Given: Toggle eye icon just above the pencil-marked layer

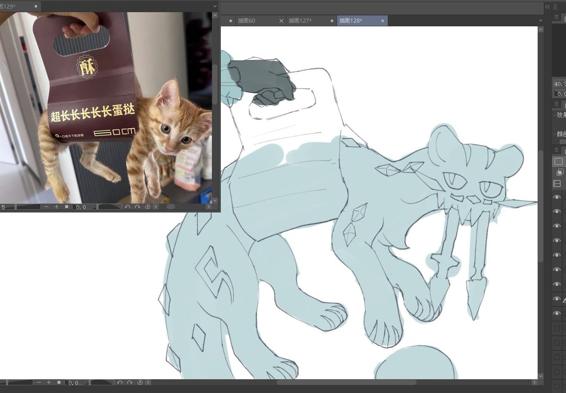Looking at the screenshot, I should point(557,284).
